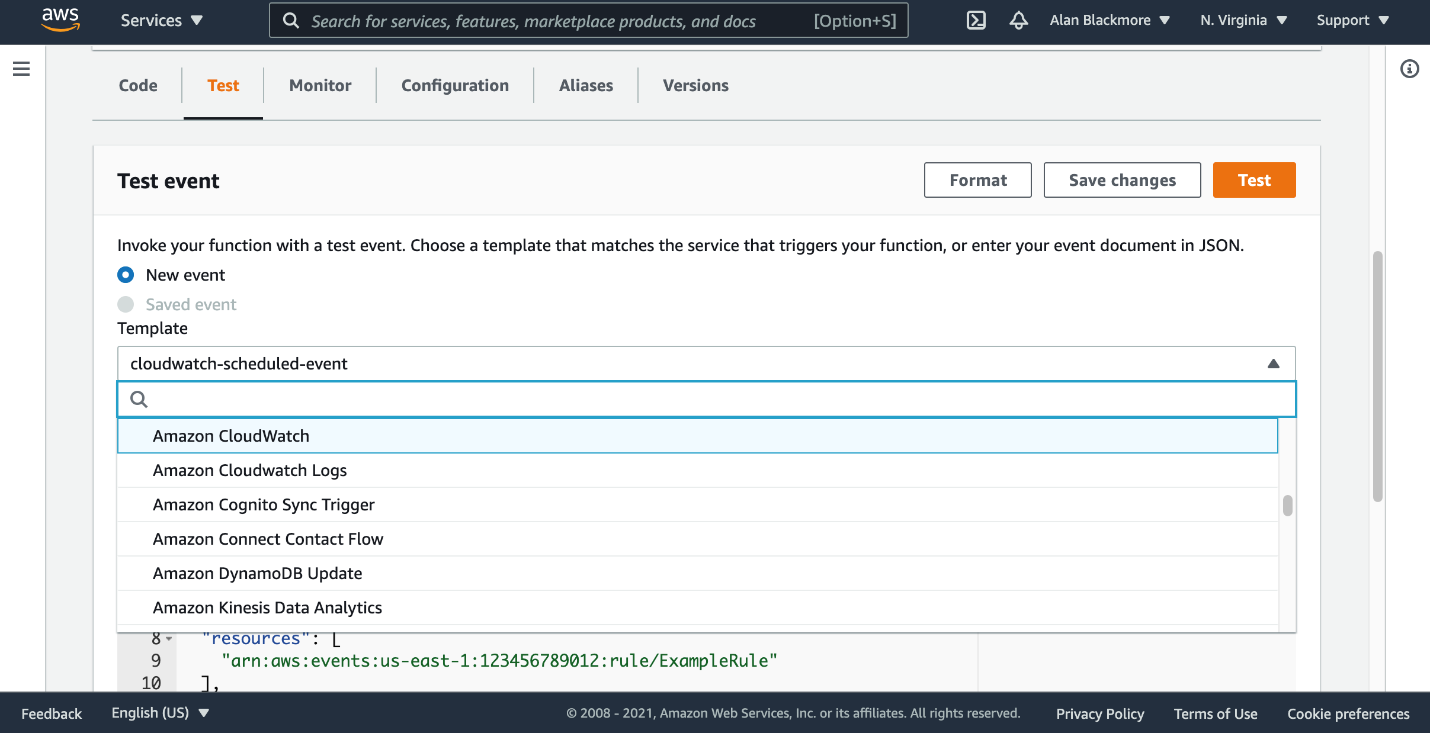Open the Services dropdown menu
The height and width of the screenshot is (733, 1430).
coord(162,20)
